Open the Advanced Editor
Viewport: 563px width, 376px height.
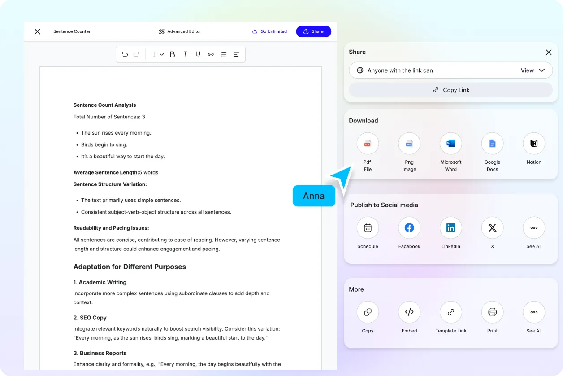pos(180,31)
